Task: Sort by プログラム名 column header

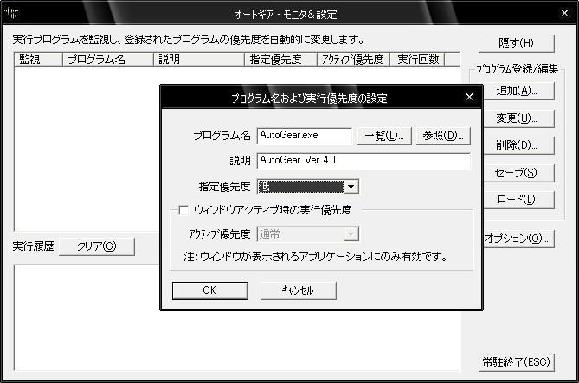Action: click(108, 60)
